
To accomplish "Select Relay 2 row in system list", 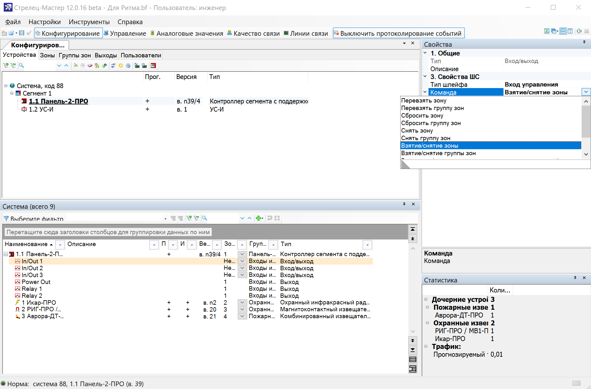I will coord(190,296).
